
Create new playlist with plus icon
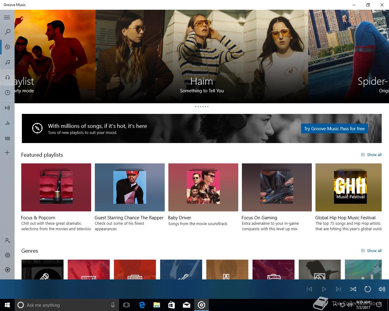pos(7,152)
